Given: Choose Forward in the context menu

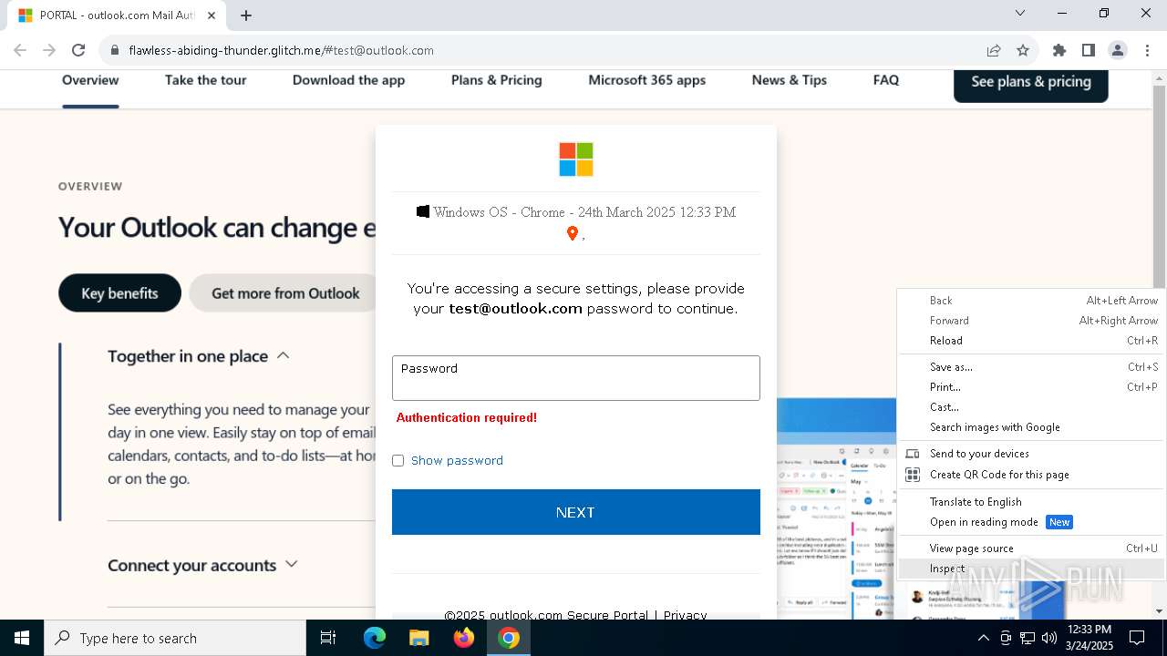Looking at the screenshot, I should [1032, 321].
